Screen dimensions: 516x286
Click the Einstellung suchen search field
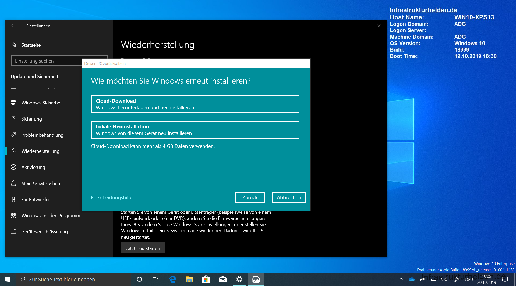pyautogui.click(x=46, y=61)
